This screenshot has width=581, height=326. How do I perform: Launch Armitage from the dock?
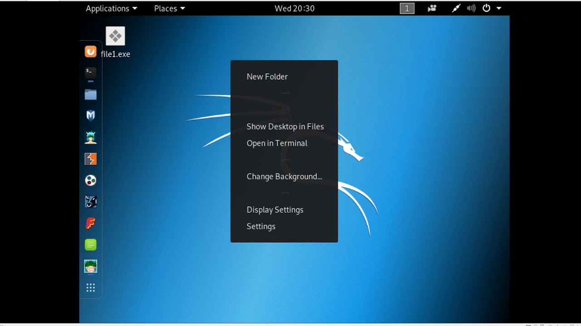coord(91,137)
